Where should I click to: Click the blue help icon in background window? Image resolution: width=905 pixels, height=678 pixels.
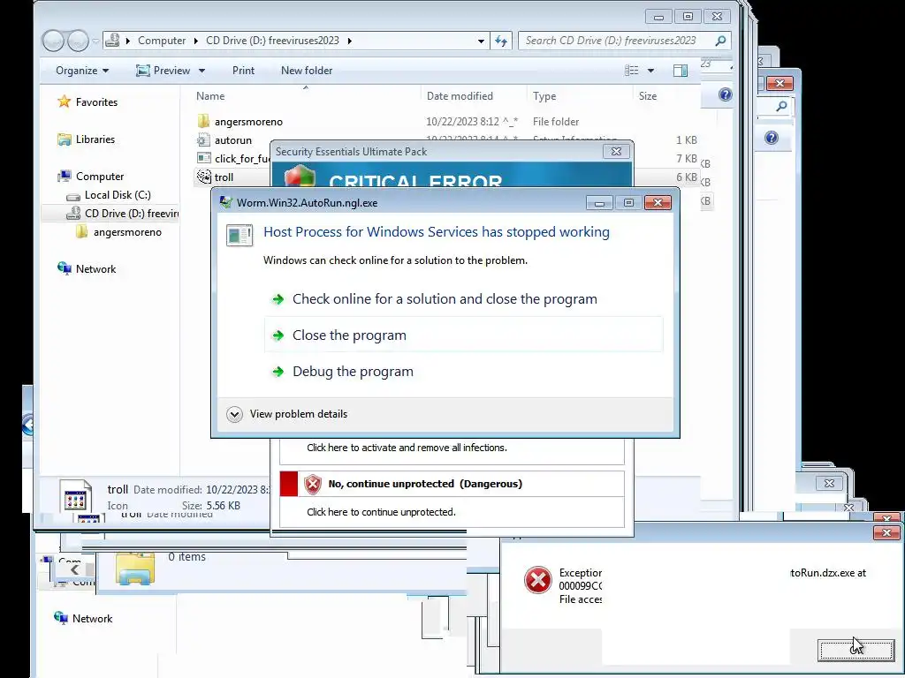(771, 138)
